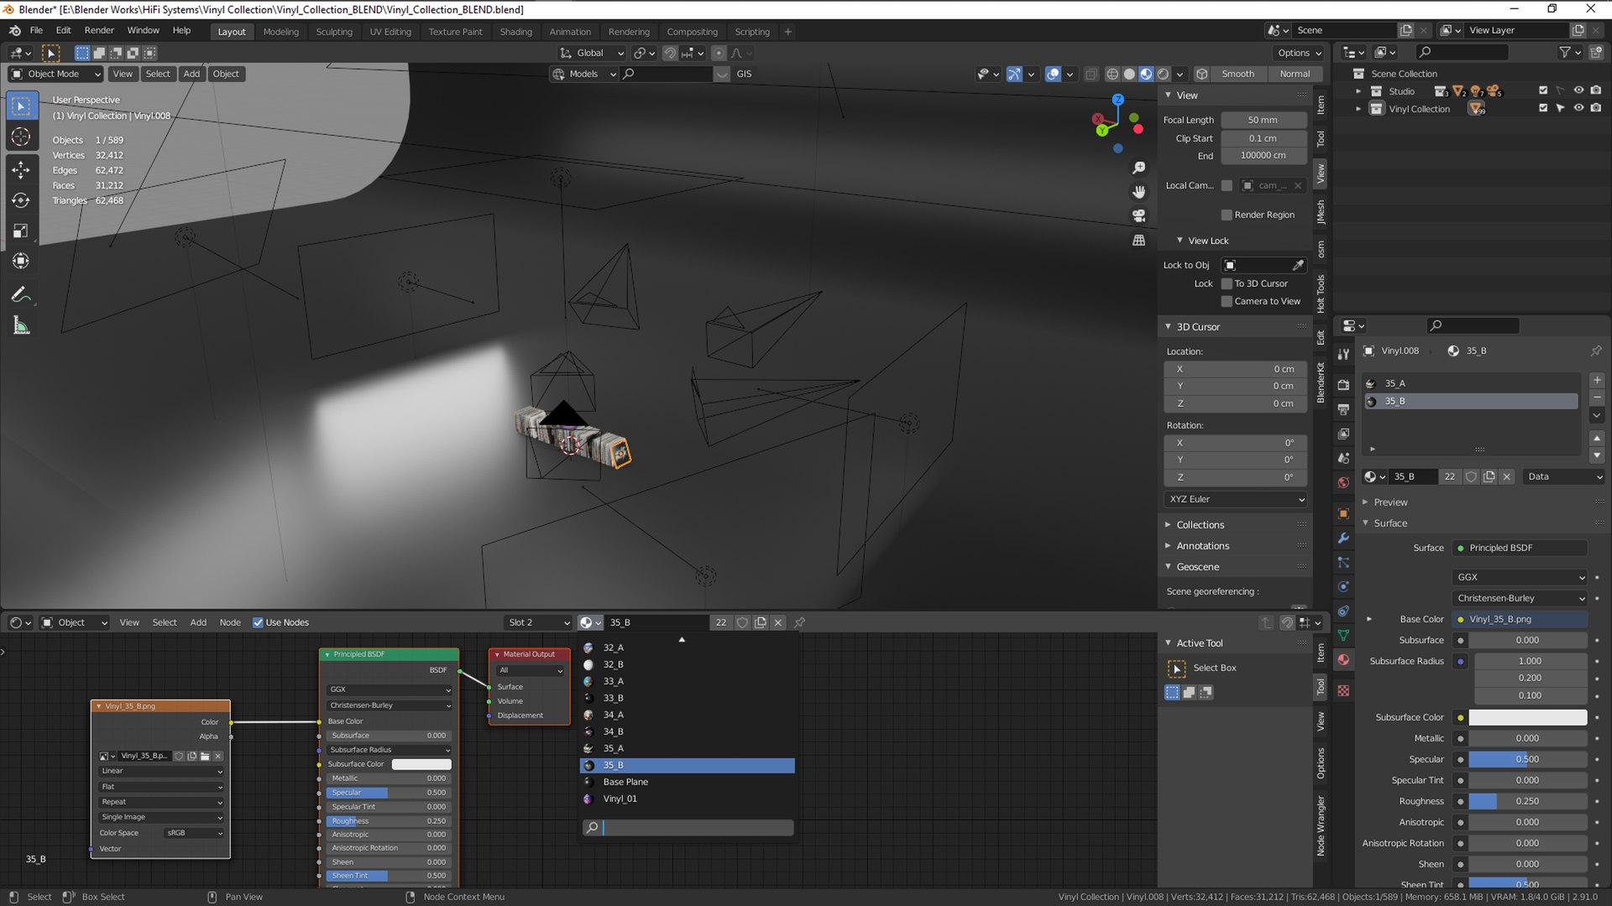Select the Annotate pencil tool

pyautogui.click(x=21, y=294)
